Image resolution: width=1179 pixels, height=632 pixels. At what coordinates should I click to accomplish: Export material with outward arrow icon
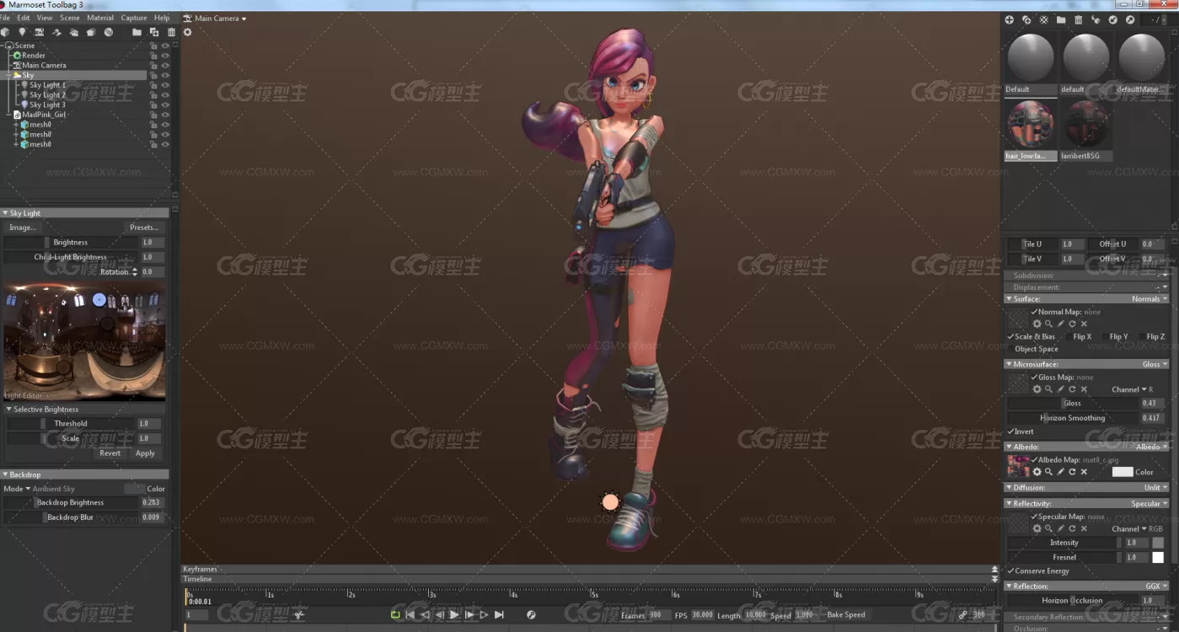[1130, 19]
